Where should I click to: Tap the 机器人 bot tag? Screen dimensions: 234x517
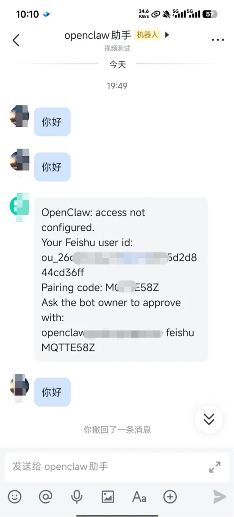pyautogui.click(x=147, y=35)
